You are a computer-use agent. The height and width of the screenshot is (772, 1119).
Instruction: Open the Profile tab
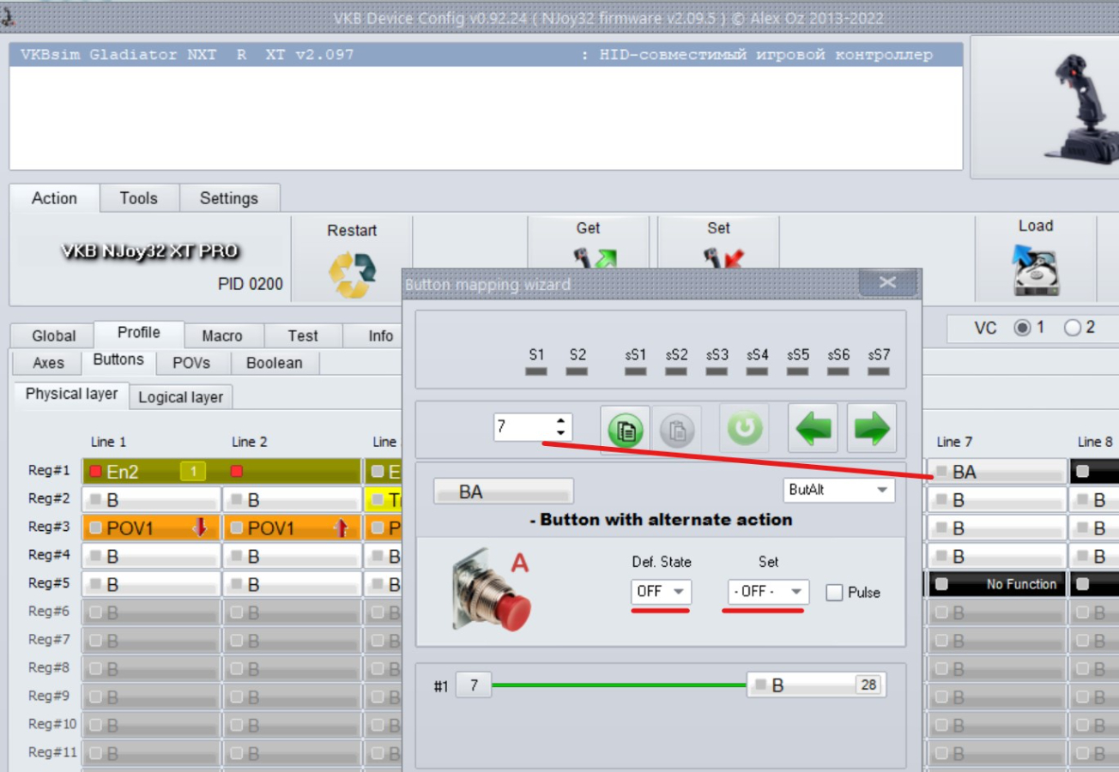139,333
